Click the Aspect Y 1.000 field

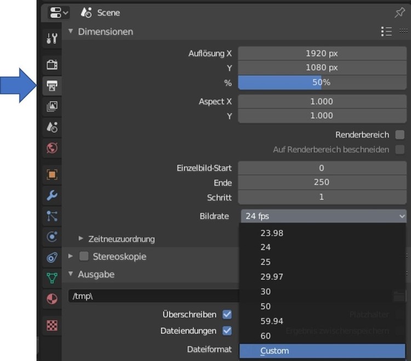coord(322,115)
